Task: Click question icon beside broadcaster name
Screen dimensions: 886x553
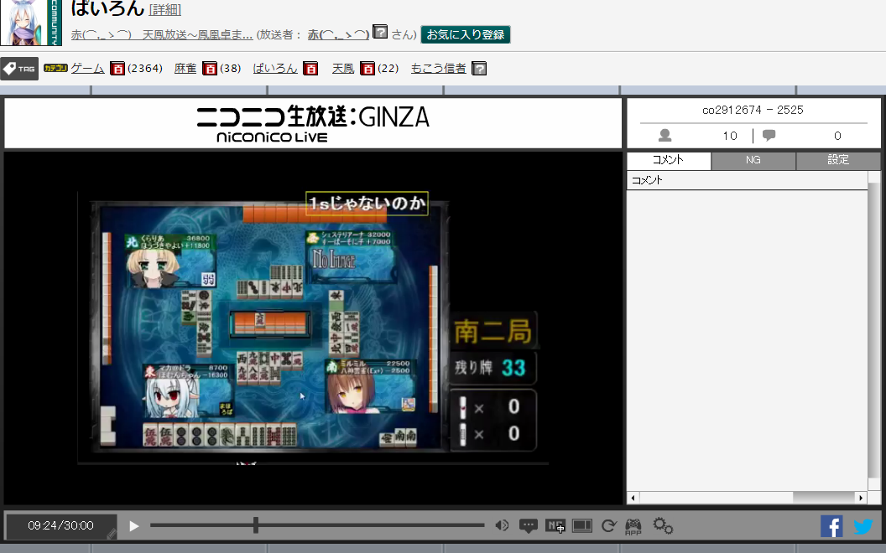Action: [380, 32]
